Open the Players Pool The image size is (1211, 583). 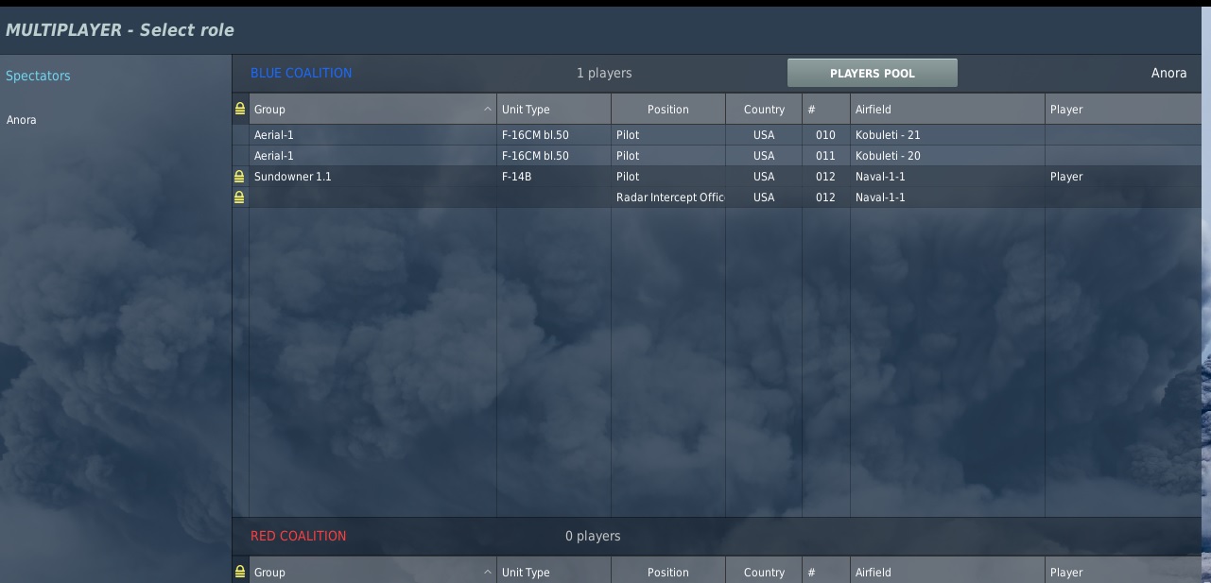(x=872, y=73)
